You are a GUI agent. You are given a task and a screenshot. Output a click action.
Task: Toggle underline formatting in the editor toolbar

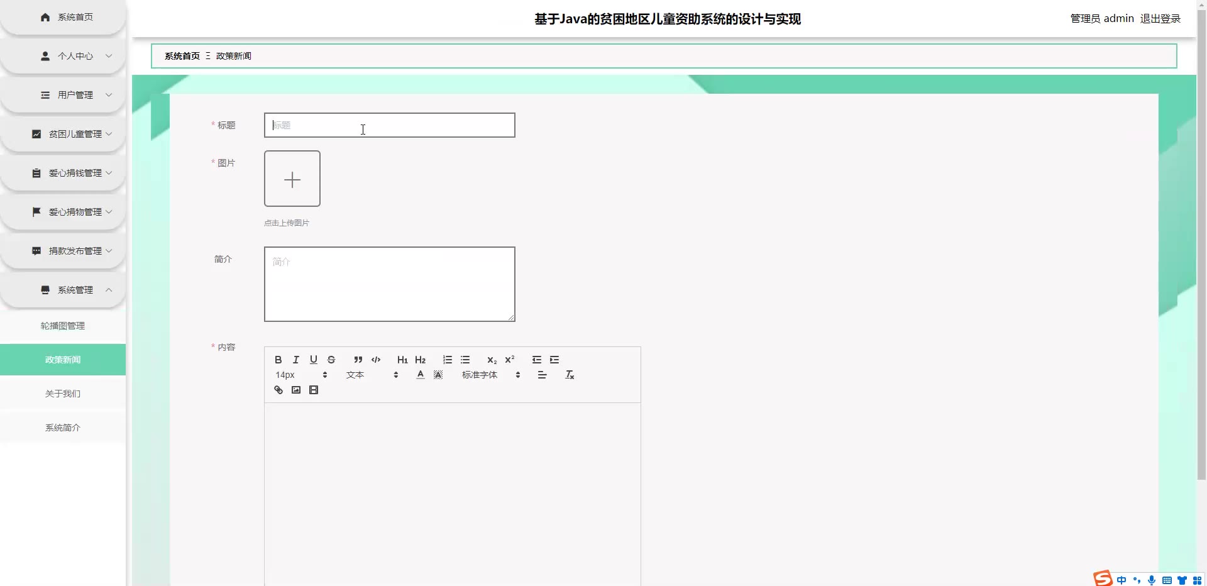click(x=314, y=360)
